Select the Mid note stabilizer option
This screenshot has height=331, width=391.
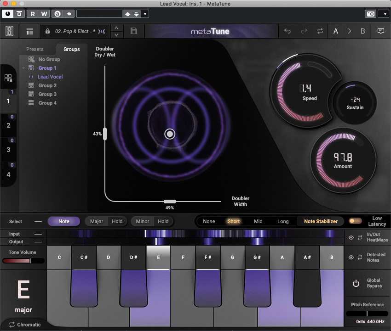[258, 221]
